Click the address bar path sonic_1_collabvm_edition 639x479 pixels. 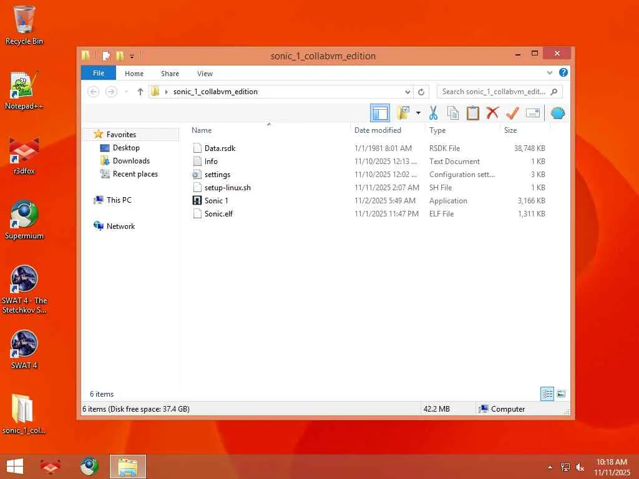coord(215,92)
